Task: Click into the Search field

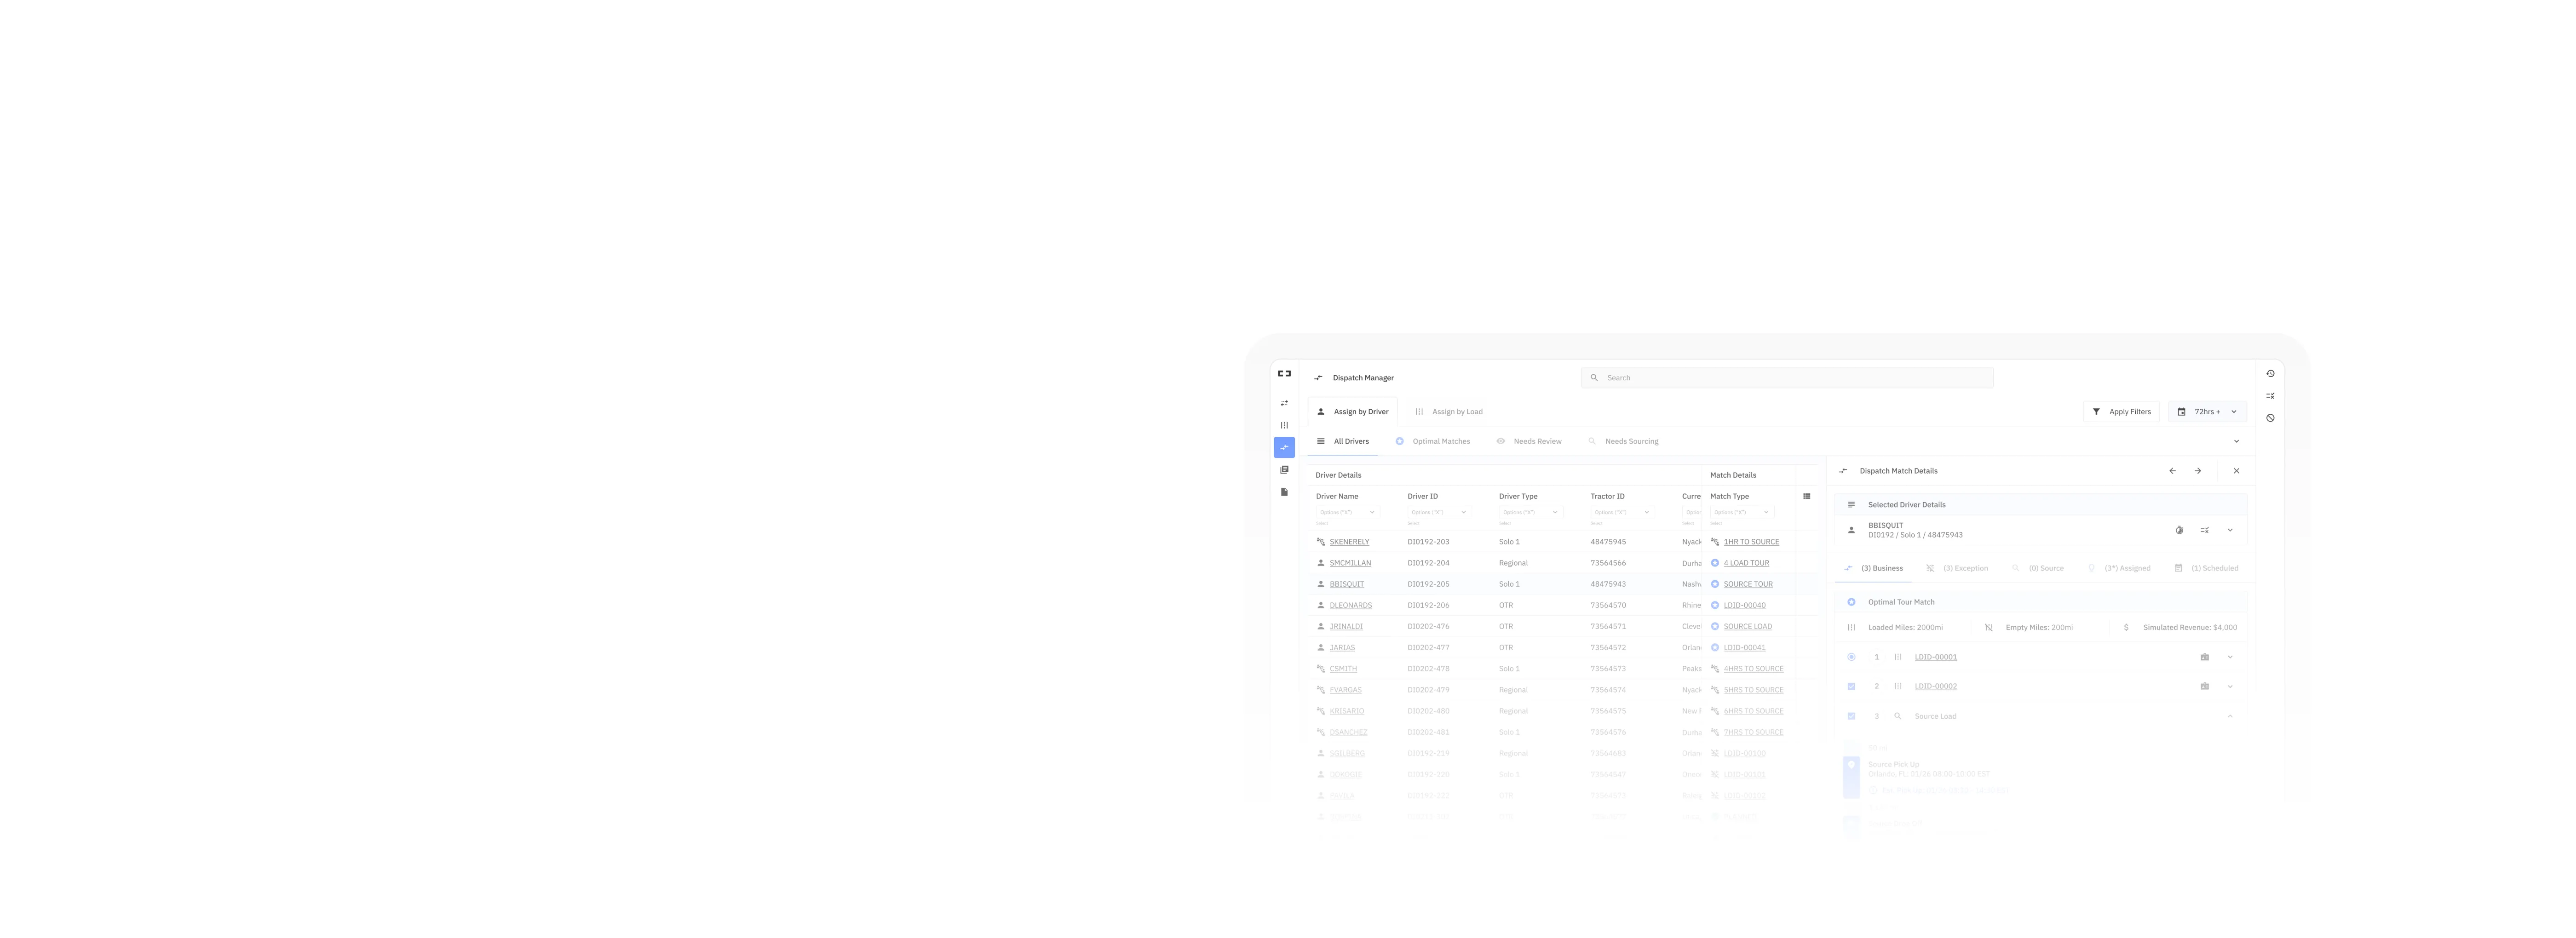Action: point(1787,378)
